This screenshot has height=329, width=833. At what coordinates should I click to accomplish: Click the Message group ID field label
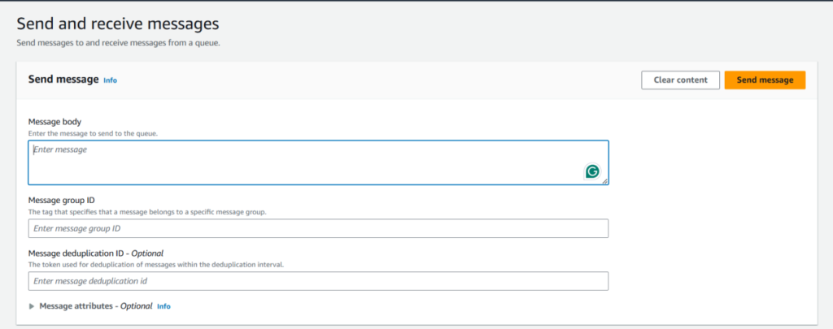(62, 200)
